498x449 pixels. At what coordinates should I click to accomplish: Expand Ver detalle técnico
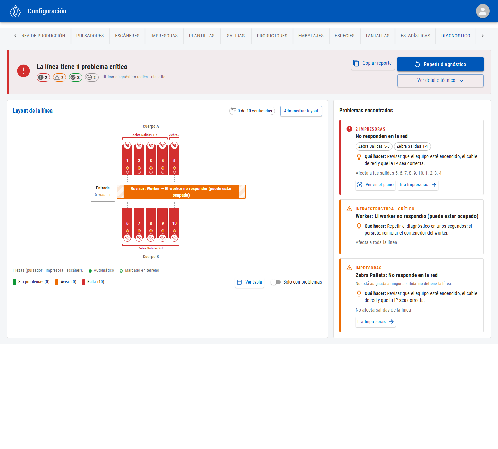(x=440, y=80)
